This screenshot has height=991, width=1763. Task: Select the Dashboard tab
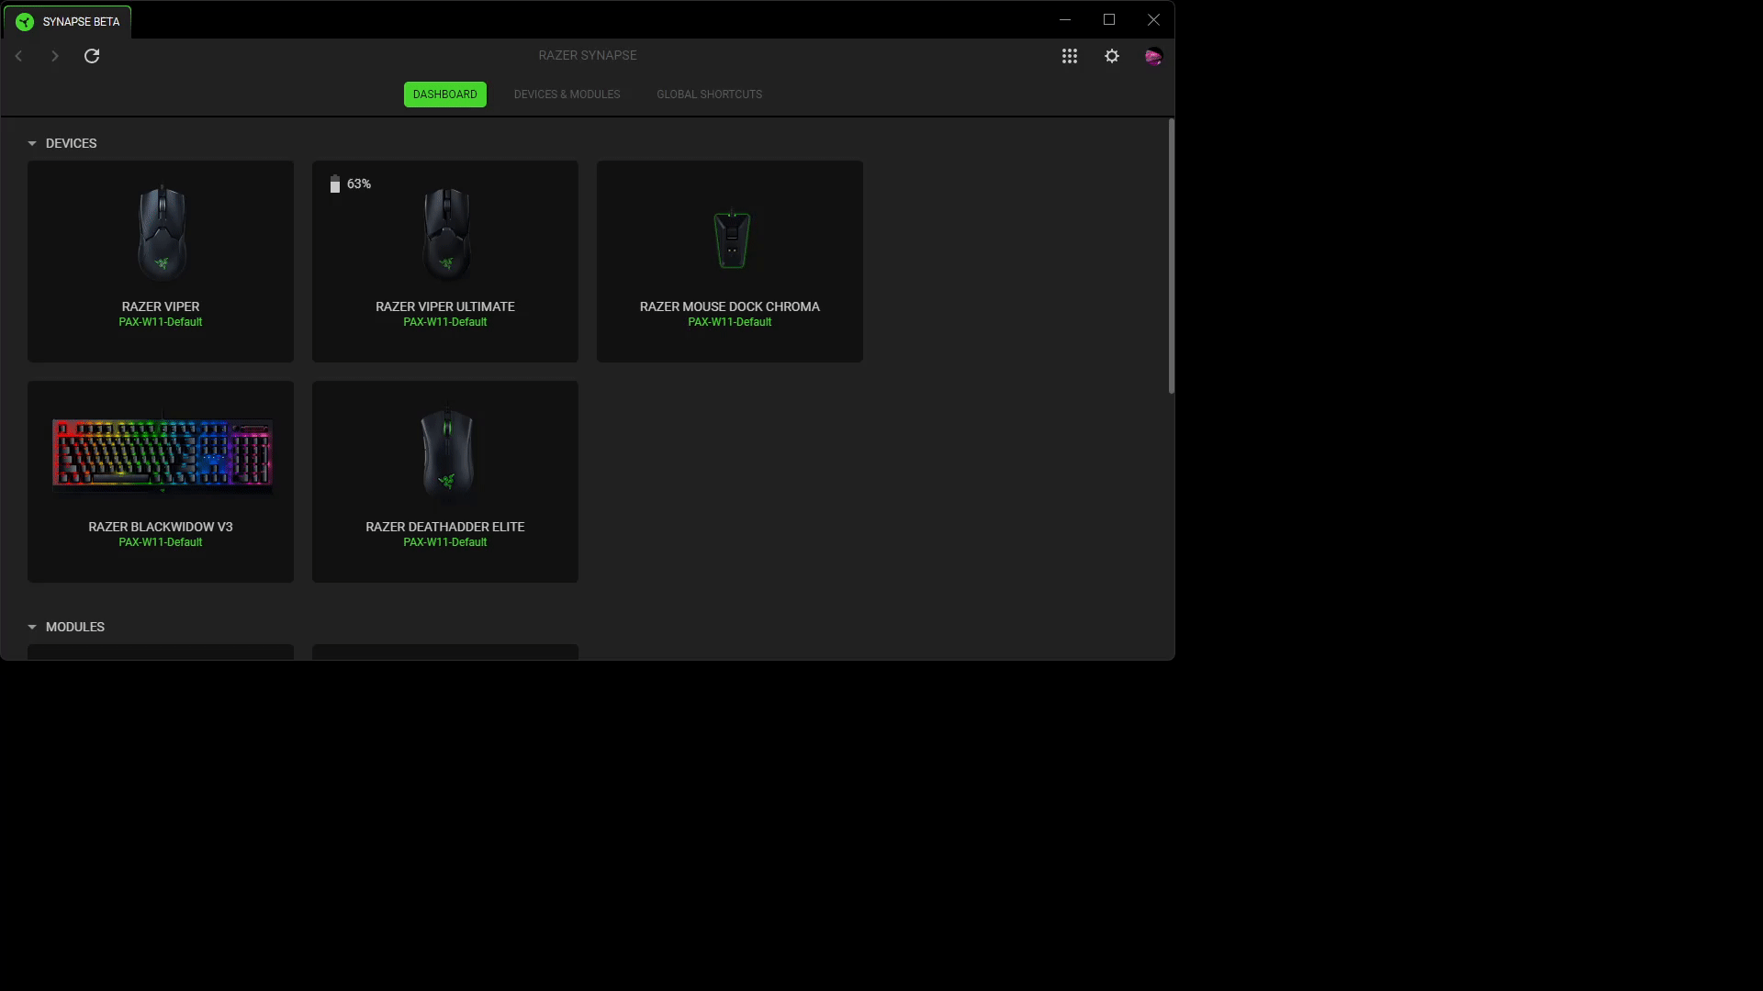(x=444, y=95)
